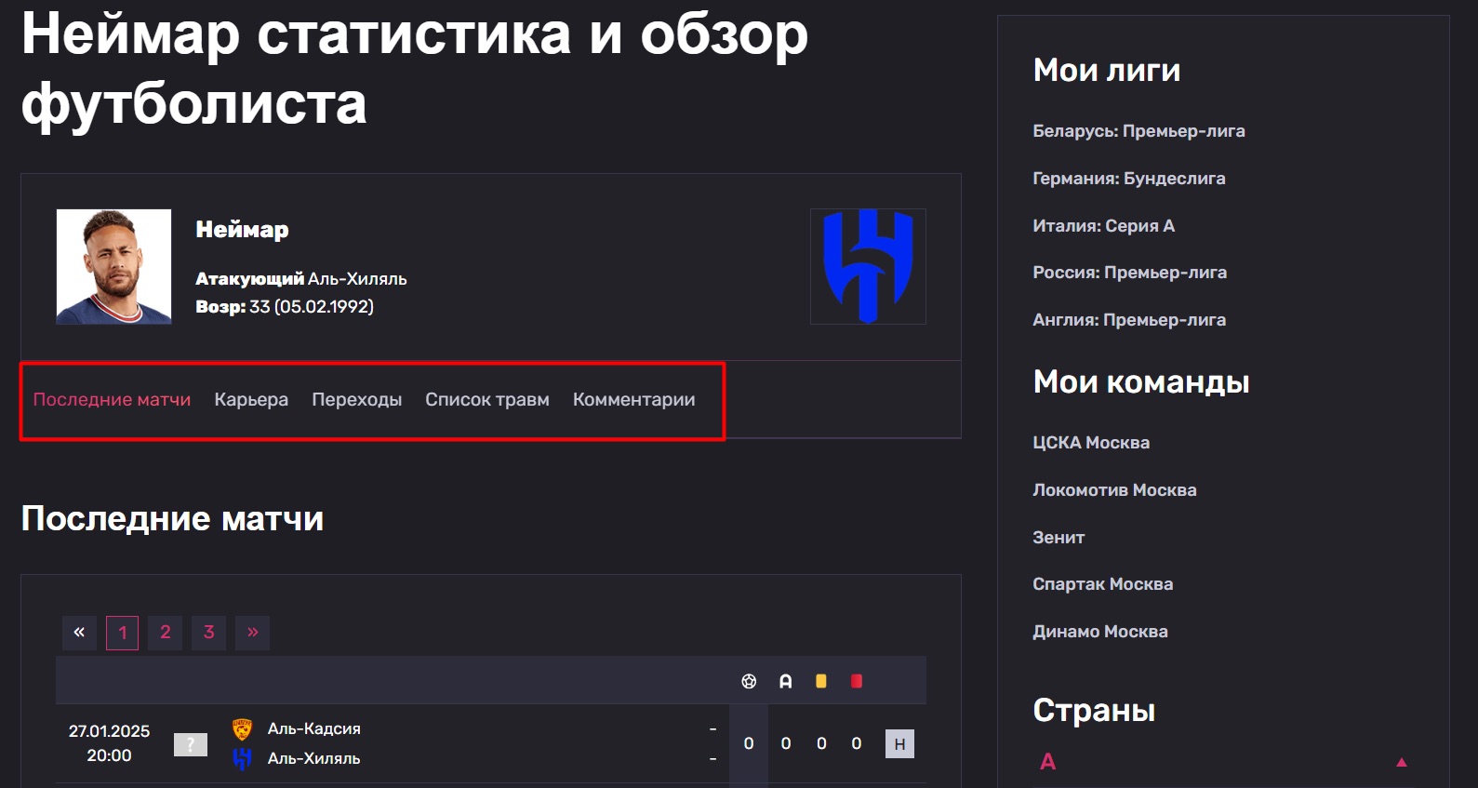The width and height of the screenshot is (1478, 788).
Task: Click the match date 27.01.2025
Action: [x=109, y=731]
